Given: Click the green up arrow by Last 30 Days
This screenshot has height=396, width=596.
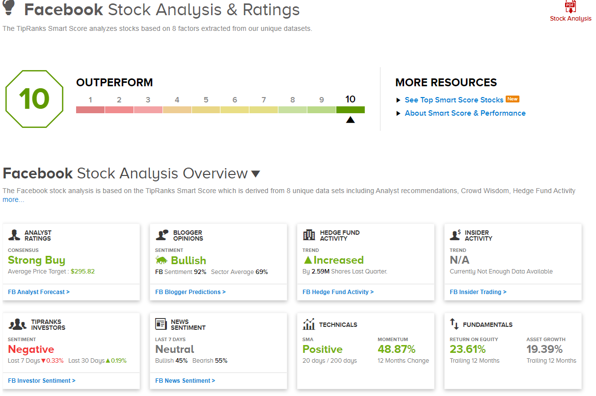Looking at the screenshot, I should [x=108, y=361].
